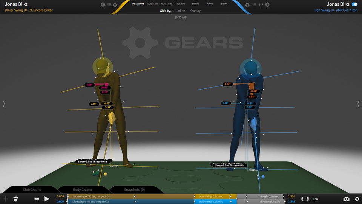Toggle the frame view icon near 1/8x

coord(305,199)
